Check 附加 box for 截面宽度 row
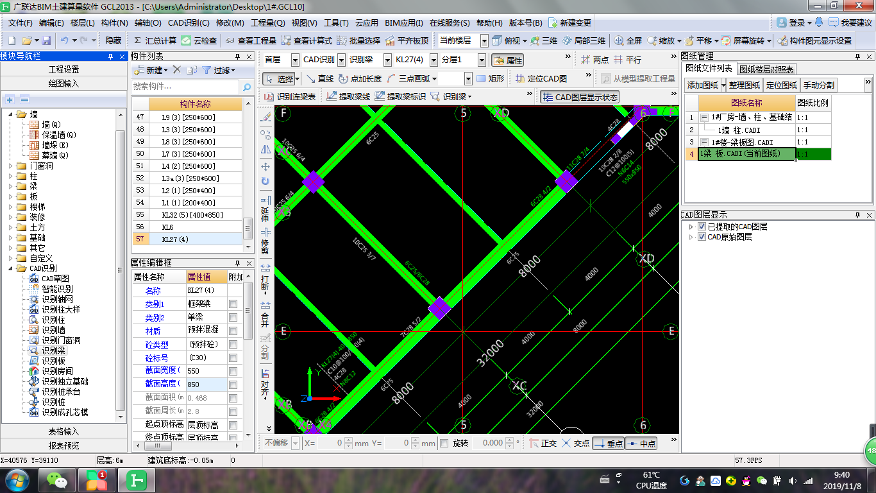Image resolution: width=876 pixels, height=493 pixels. tap(233, 371)
